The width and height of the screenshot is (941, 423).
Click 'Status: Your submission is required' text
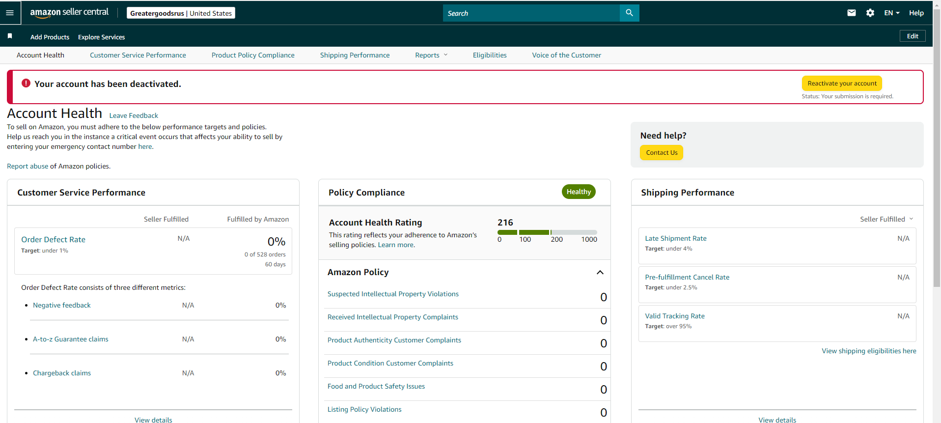pos(847,96)
